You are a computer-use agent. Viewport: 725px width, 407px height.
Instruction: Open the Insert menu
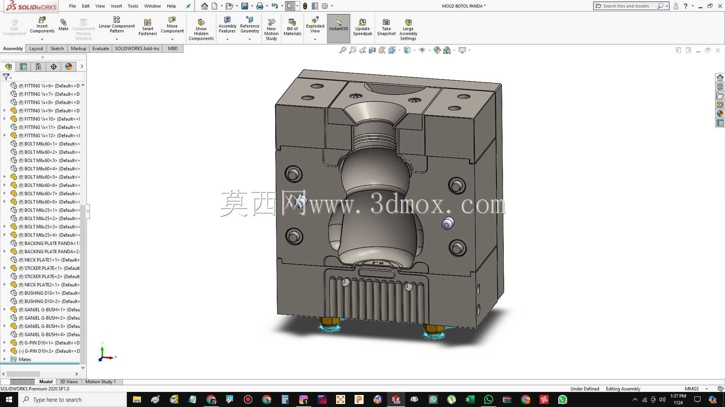pyautogui.click(x=116, y=6)
